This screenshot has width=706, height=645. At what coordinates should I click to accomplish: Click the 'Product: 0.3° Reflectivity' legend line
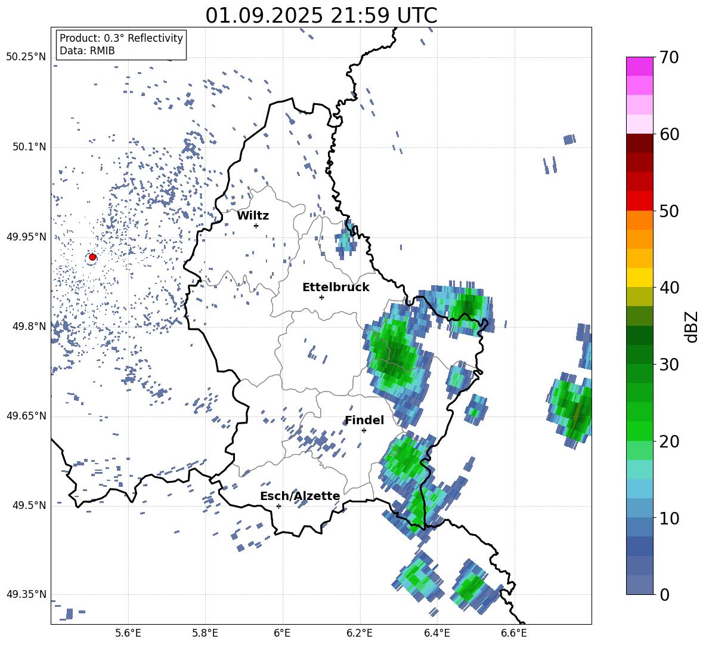point(121,38)
